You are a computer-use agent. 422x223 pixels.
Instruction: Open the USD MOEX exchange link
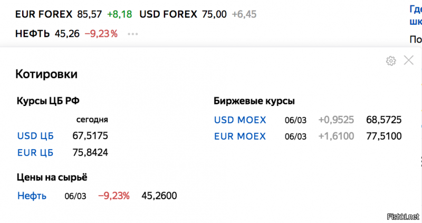240,120
